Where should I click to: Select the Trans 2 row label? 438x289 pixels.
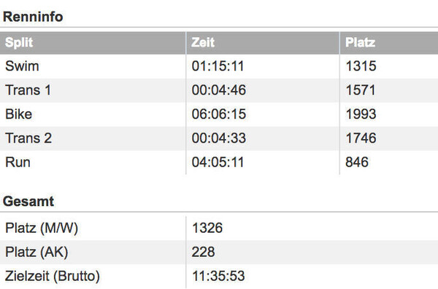tap(28, 138)
